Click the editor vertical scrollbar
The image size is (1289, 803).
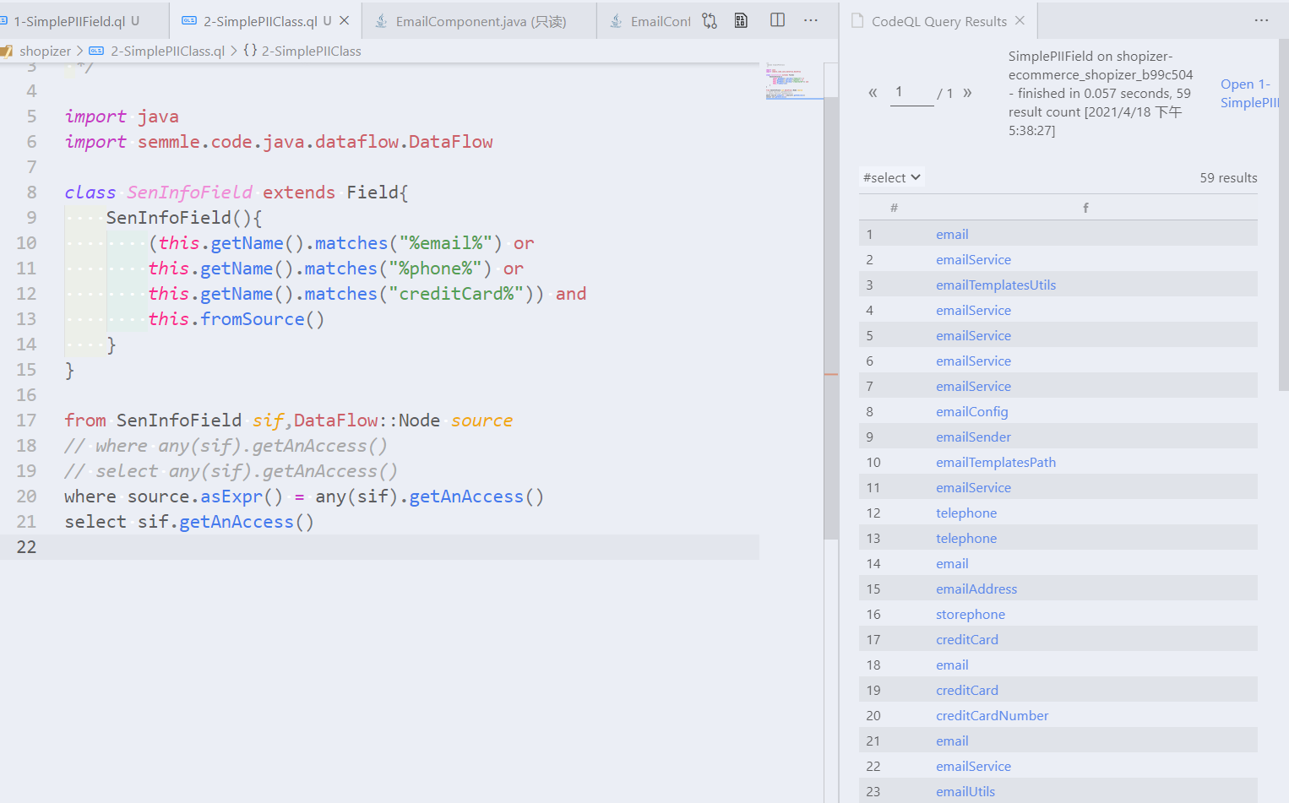[x=831, y=318]
